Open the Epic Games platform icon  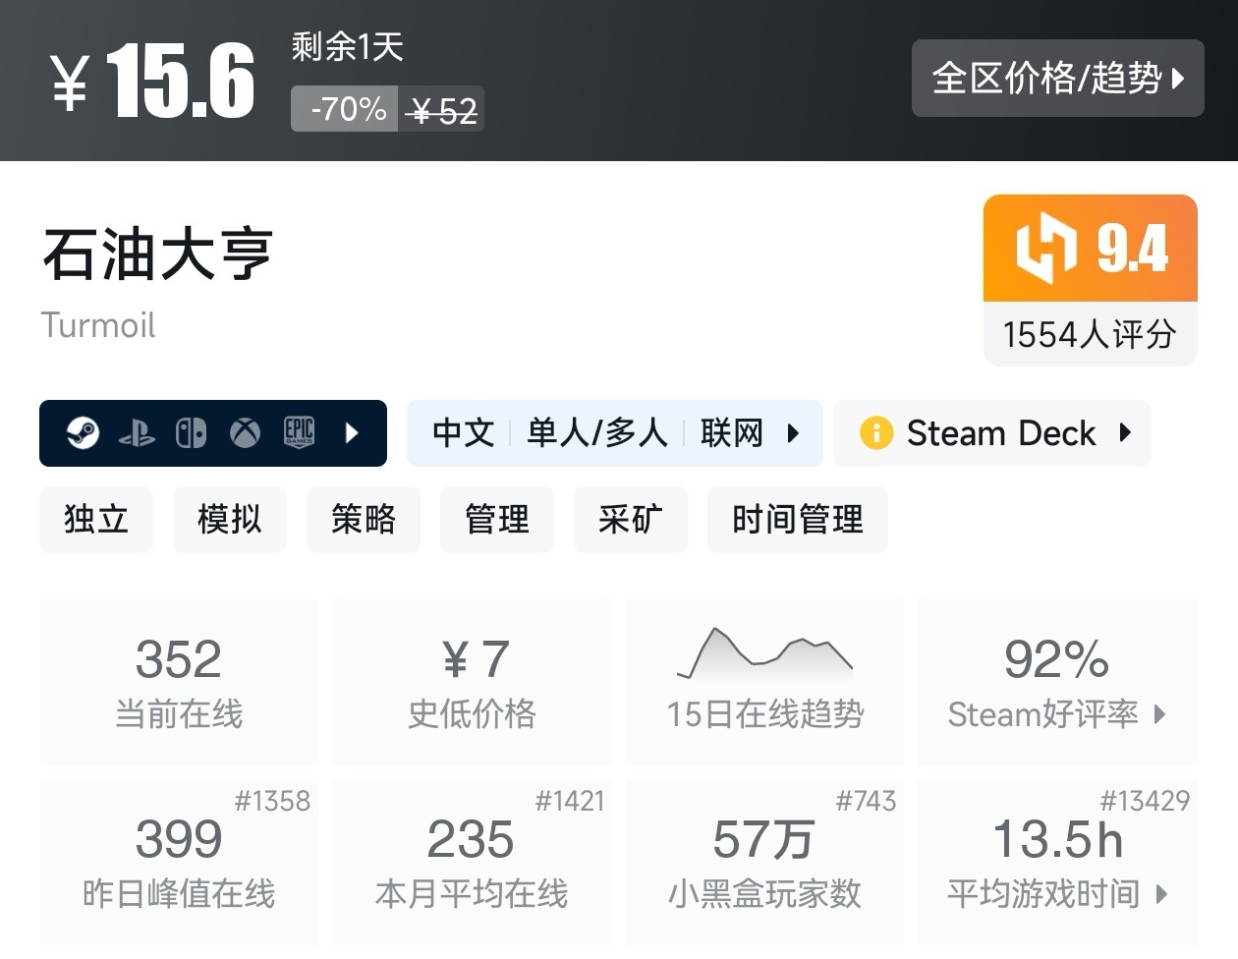click(x=298, y=432)
